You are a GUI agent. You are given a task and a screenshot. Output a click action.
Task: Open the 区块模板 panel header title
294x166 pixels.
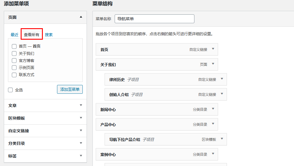coord(17,118)
